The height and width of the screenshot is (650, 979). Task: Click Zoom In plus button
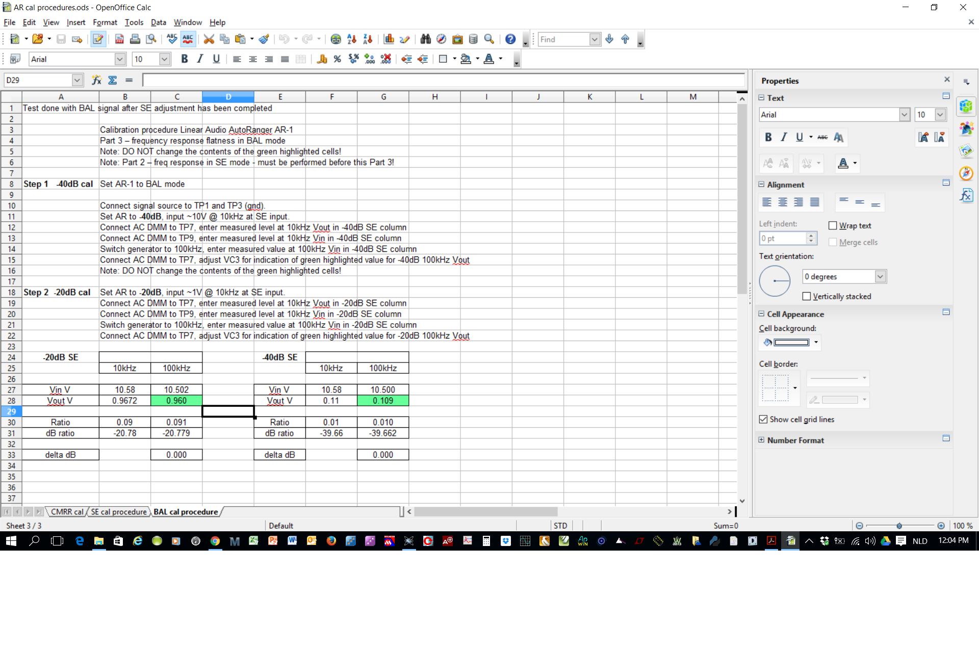(x=941, y=526)
